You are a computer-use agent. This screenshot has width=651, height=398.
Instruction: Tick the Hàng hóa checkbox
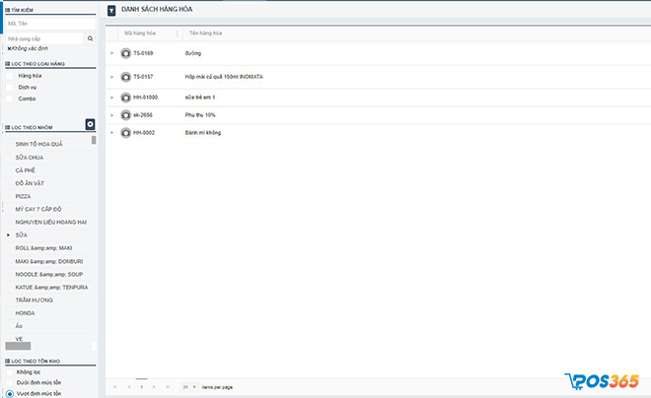point(10,76)
